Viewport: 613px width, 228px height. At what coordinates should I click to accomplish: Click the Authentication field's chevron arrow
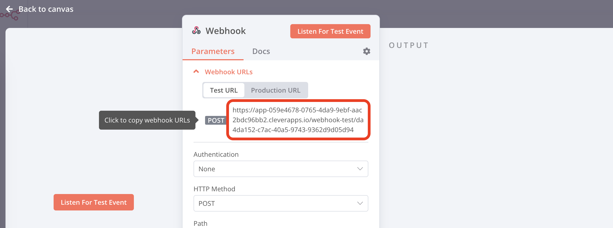tap(360, 169)
